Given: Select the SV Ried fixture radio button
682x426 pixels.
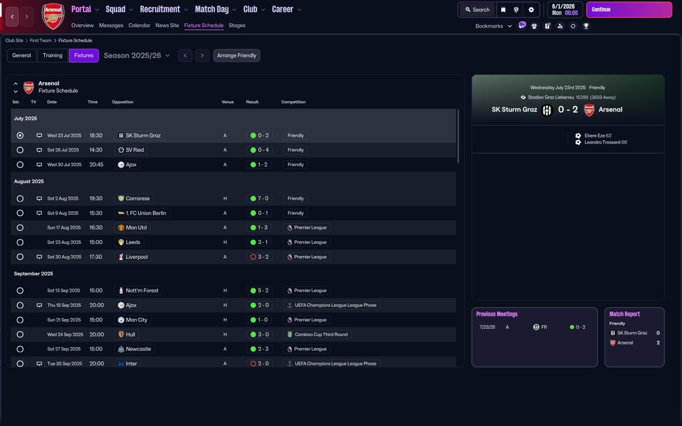Looking at the screenshot, I should [20, 150].
